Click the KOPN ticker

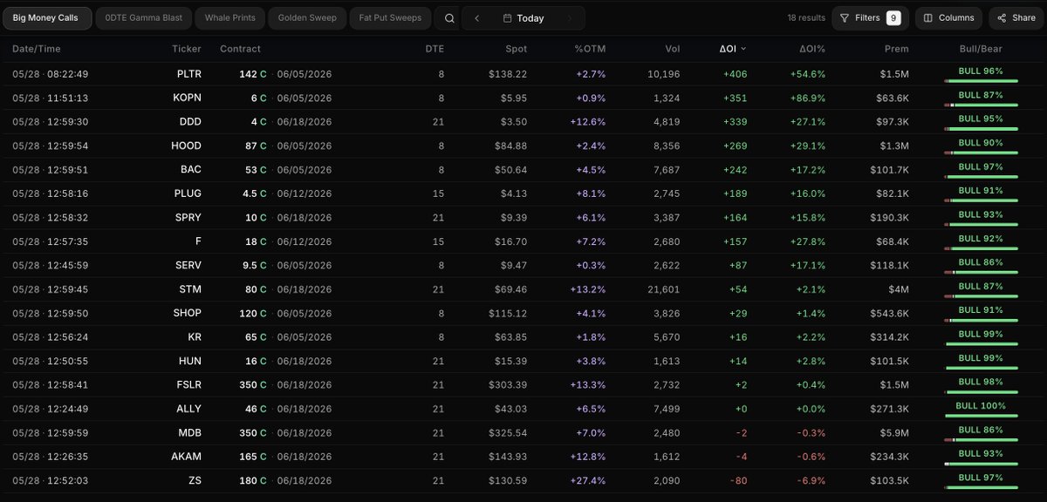tap(188, 98)
